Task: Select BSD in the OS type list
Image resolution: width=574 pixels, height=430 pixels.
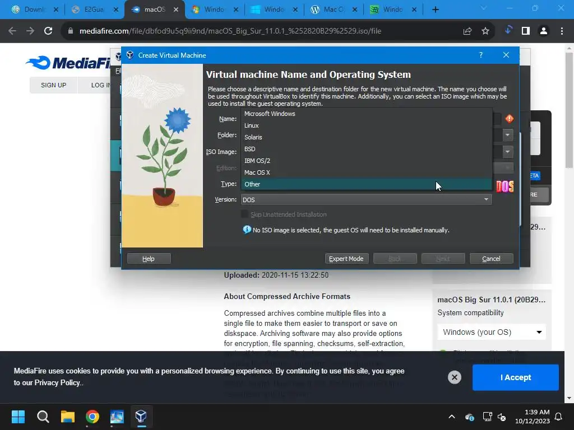Action: (366, 149)
